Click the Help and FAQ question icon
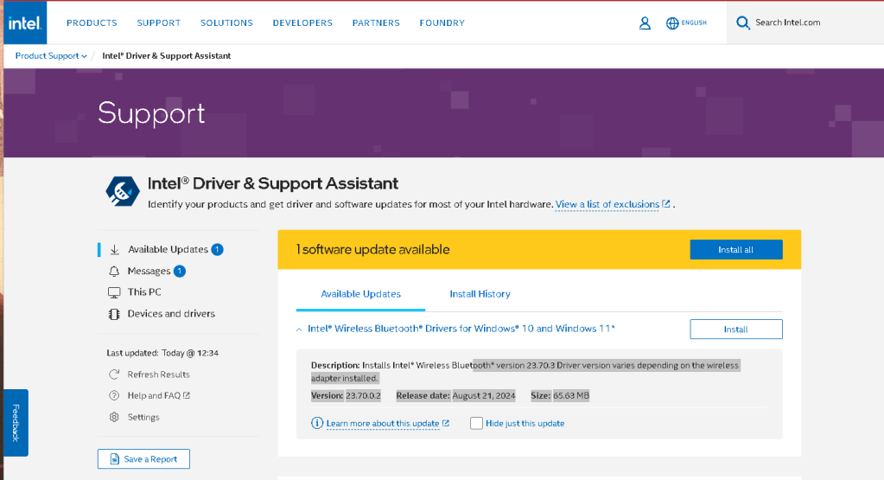Image resolution: width=884 pixels, height=480 pixels. click(114, 395)
